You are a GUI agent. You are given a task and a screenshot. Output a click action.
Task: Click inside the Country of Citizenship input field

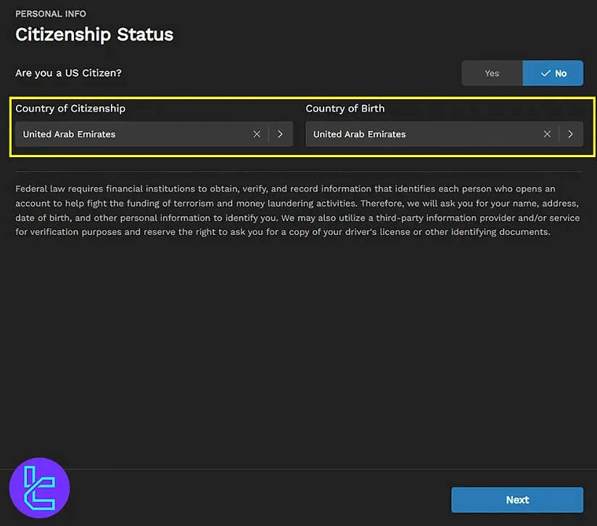pos(131,134)
